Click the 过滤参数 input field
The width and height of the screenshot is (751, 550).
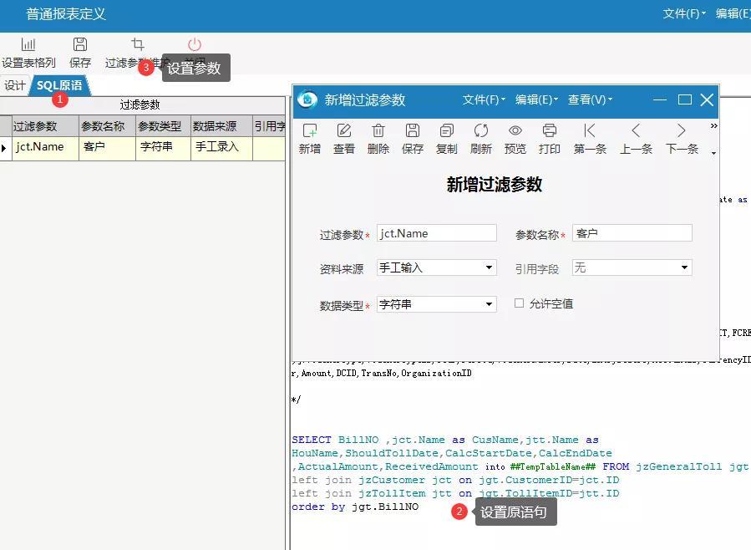tap(436, 233)
